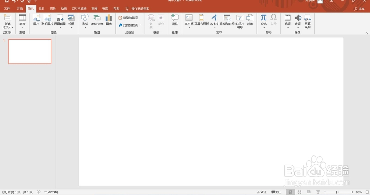Start 屏幕录制 screen recording

tap(308, 21)
